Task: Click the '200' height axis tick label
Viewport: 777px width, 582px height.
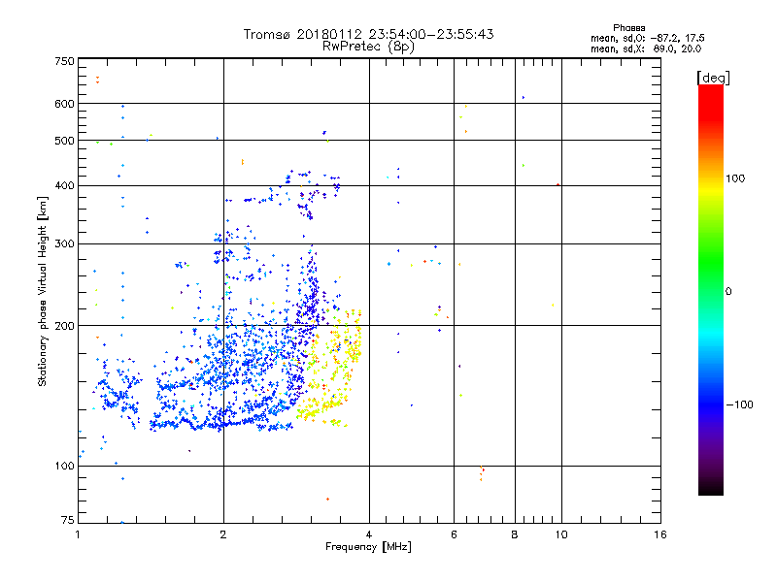Action: pyautogui.click(x=65, y=326)
